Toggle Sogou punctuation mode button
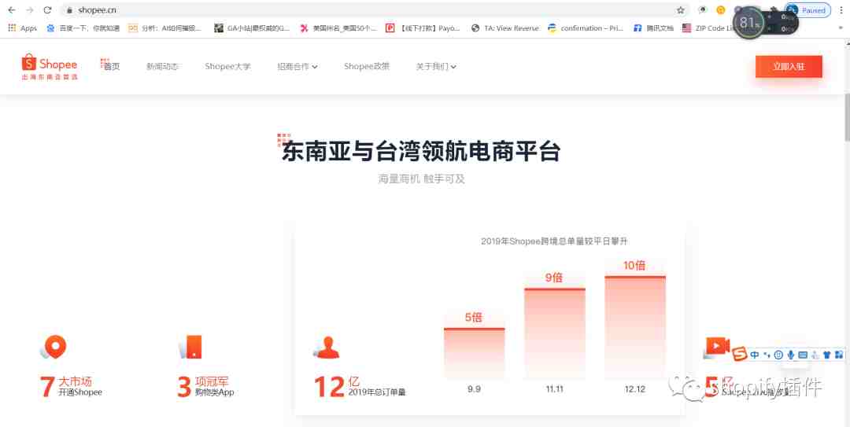The height and width of the screenshot is (427, 850). [767, 355]
